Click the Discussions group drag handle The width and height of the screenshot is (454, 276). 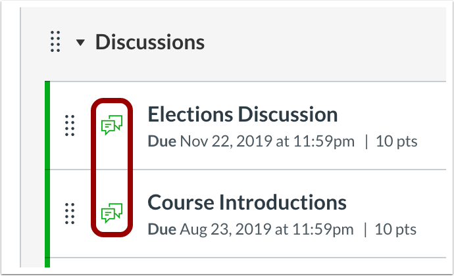click(x=55, y=41)
